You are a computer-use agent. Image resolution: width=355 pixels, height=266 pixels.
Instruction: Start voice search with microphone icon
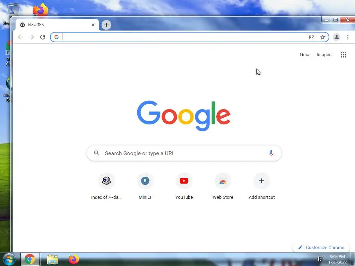271,153
